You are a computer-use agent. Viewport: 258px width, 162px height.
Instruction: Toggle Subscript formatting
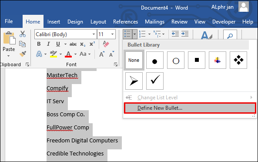[83, 44]
